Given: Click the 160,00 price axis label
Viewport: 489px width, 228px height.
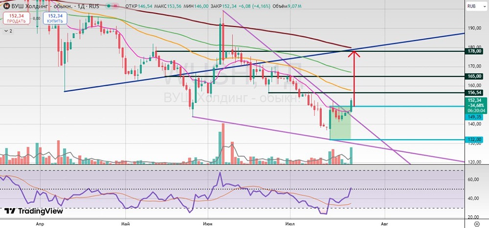Looking at the screenshot, I should 474,85.
